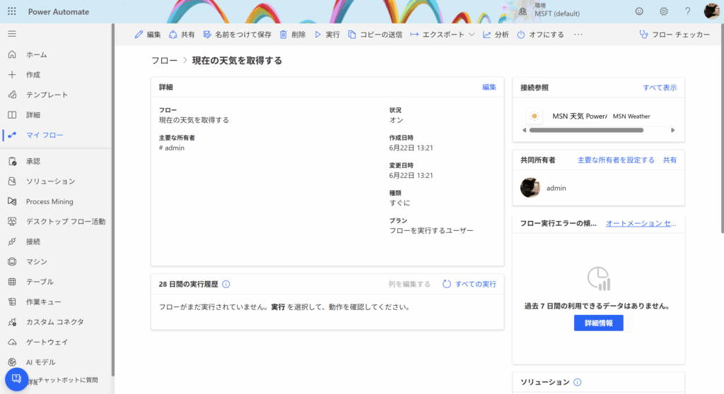This screenshot has width=724, height=394.
Task: Click エクスポート in the command bar
Action: (437, 35)
